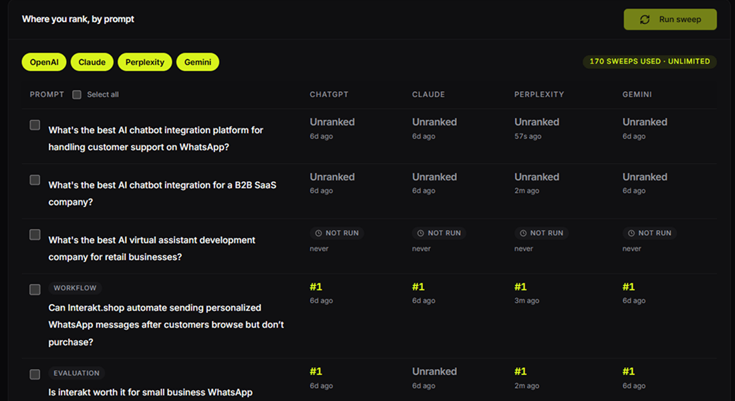The height and width of the screenshot is (401, 735).
Task: Open the AI virtual assistant retail prompt
Action: (152, 248)
